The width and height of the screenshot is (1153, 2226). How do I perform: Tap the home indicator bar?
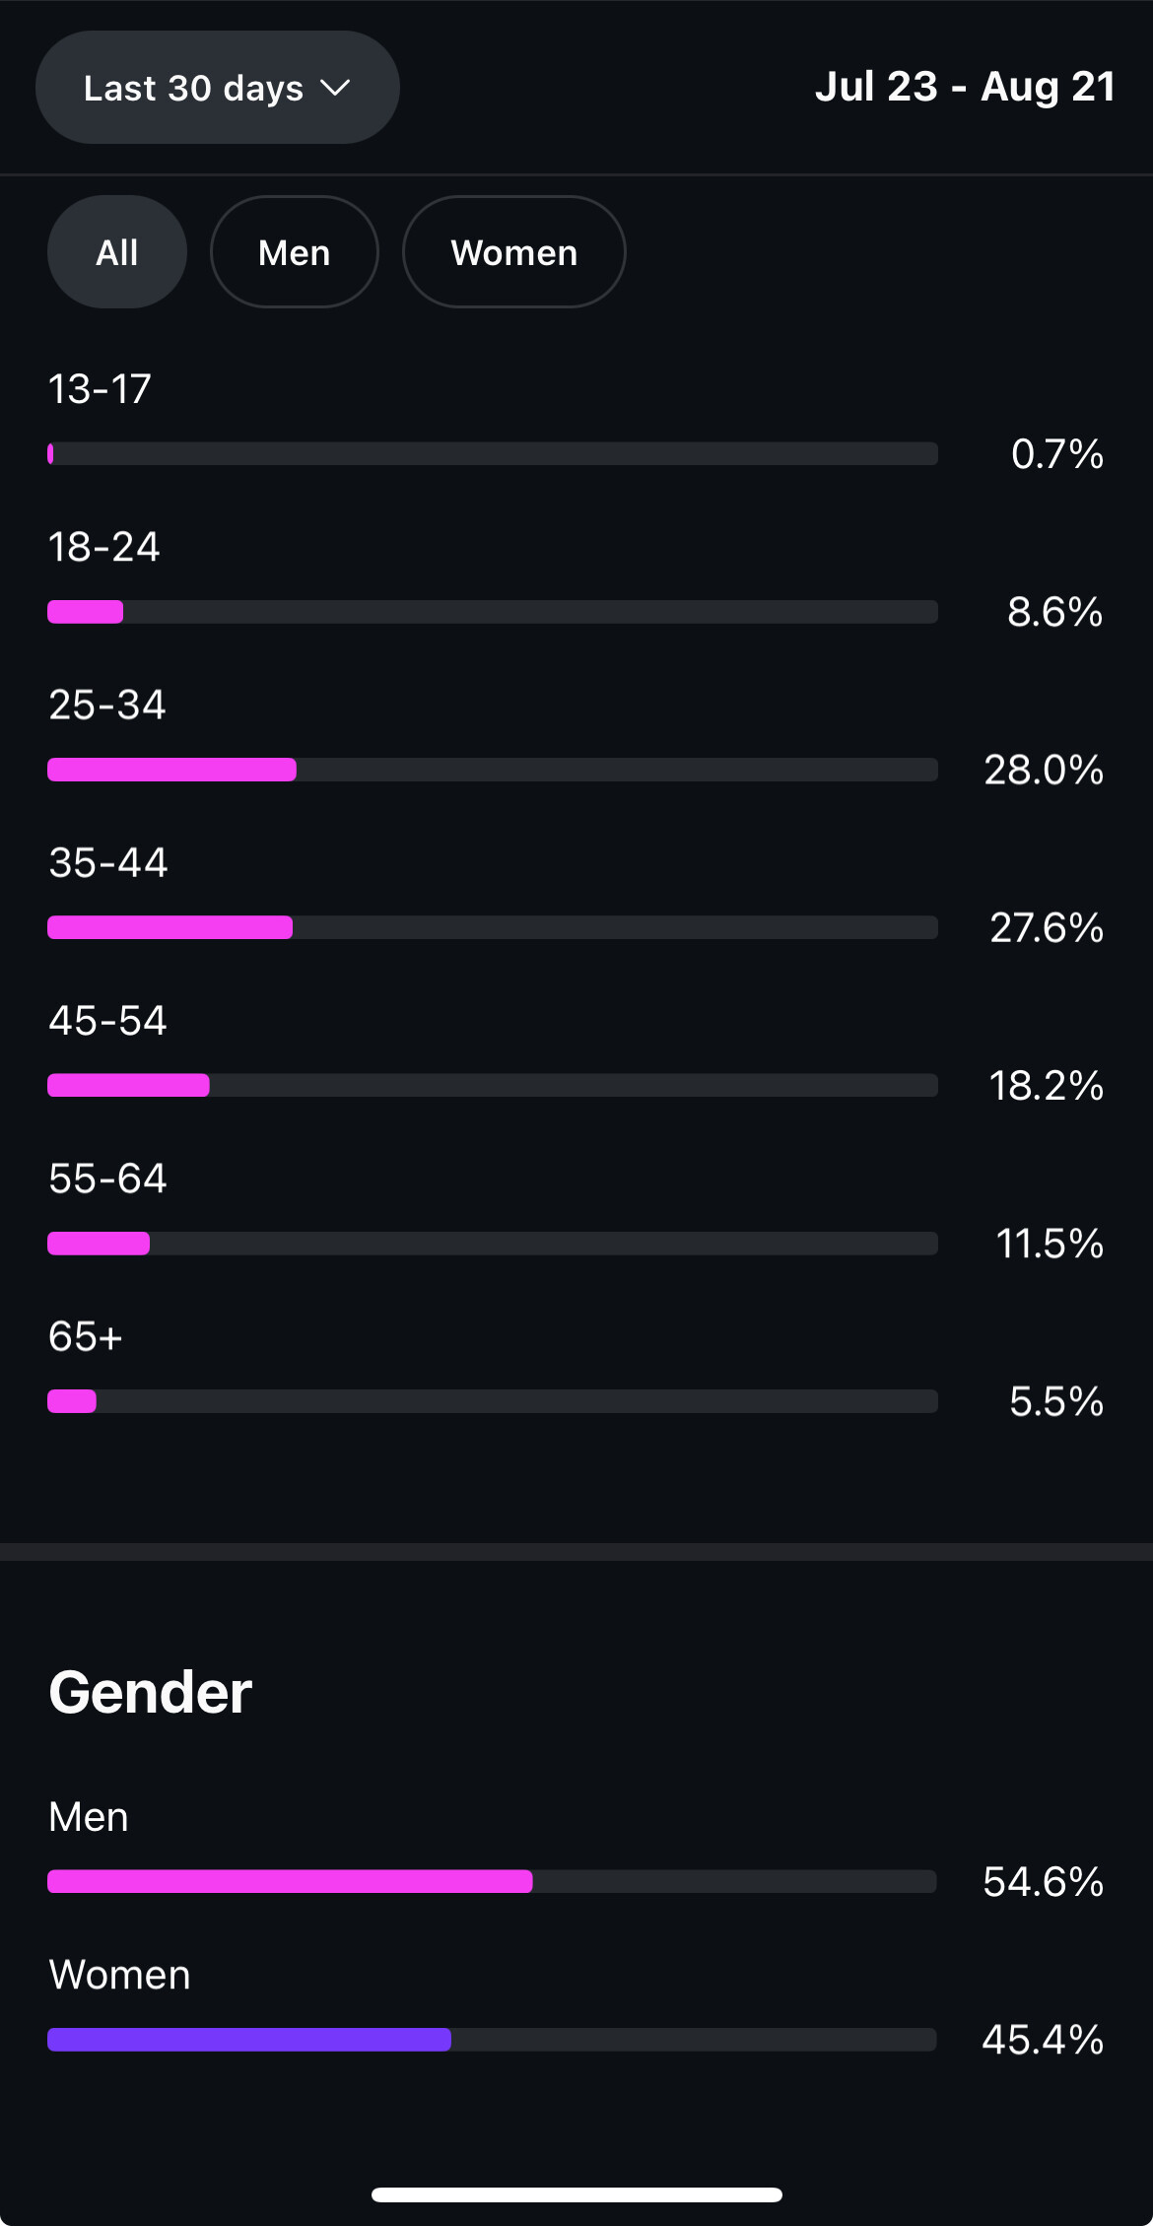coord(576,2194)
